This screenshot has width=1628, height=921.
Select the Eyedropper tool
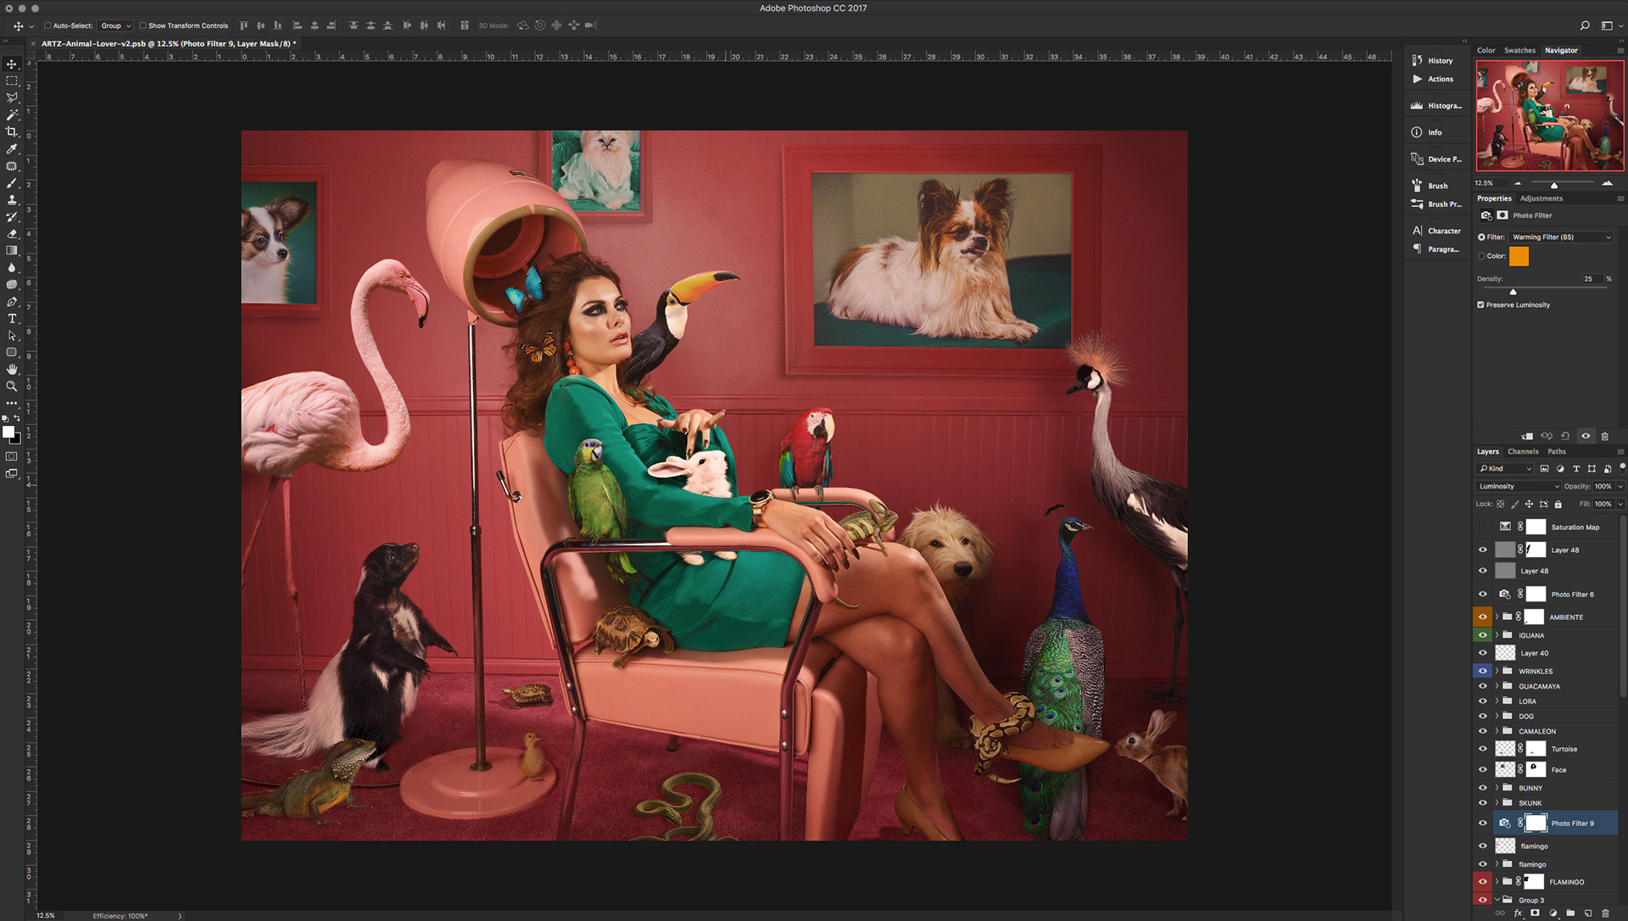click(x=12, y=148)
